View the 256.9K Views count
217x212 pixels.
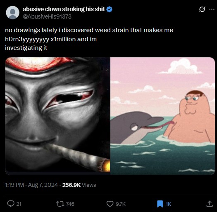click(x=79, y=185)
